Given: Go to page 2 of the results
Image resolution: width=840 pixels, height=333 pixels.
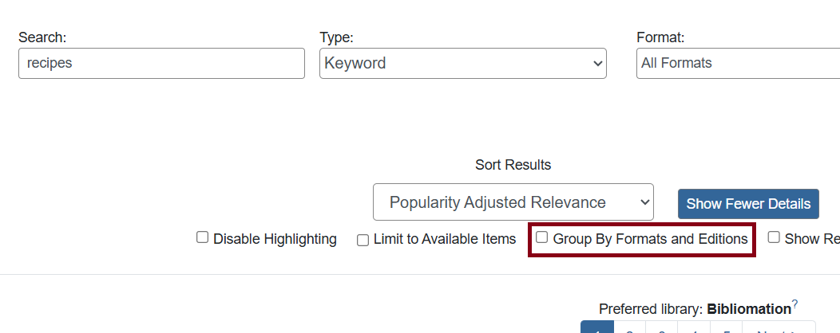Looking at the screenshot, I should click(x=629, y=328).
